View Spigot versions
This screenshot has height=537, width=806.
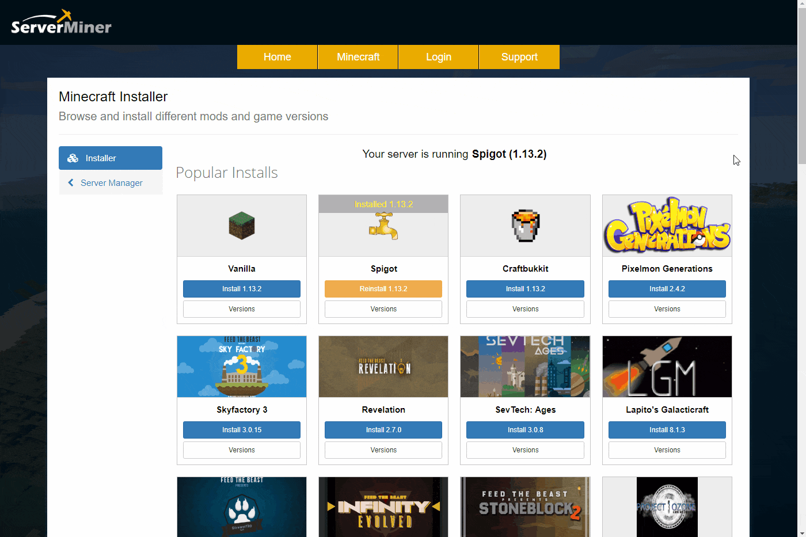click(383, 309)
